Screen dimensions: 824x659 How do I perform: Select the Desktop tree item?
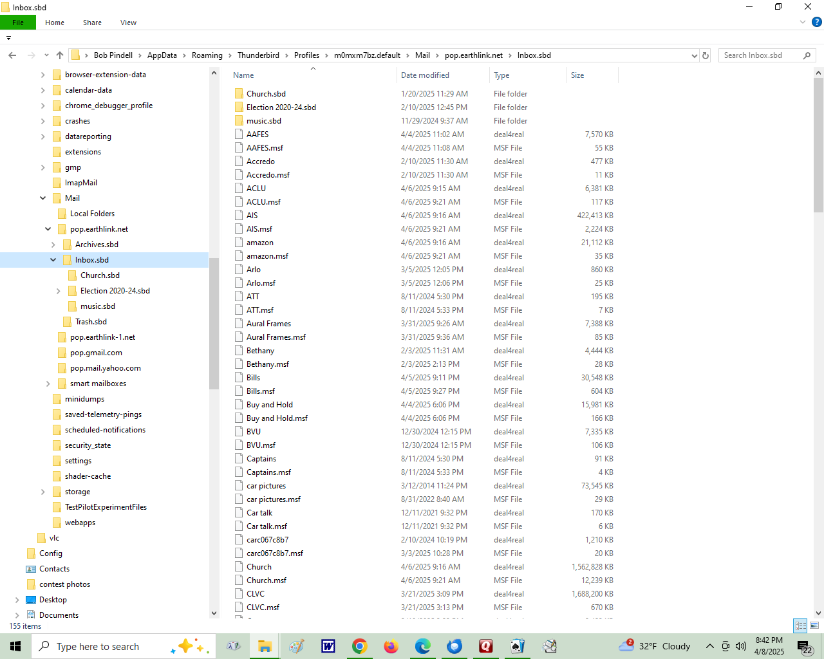tap(53, 600)
